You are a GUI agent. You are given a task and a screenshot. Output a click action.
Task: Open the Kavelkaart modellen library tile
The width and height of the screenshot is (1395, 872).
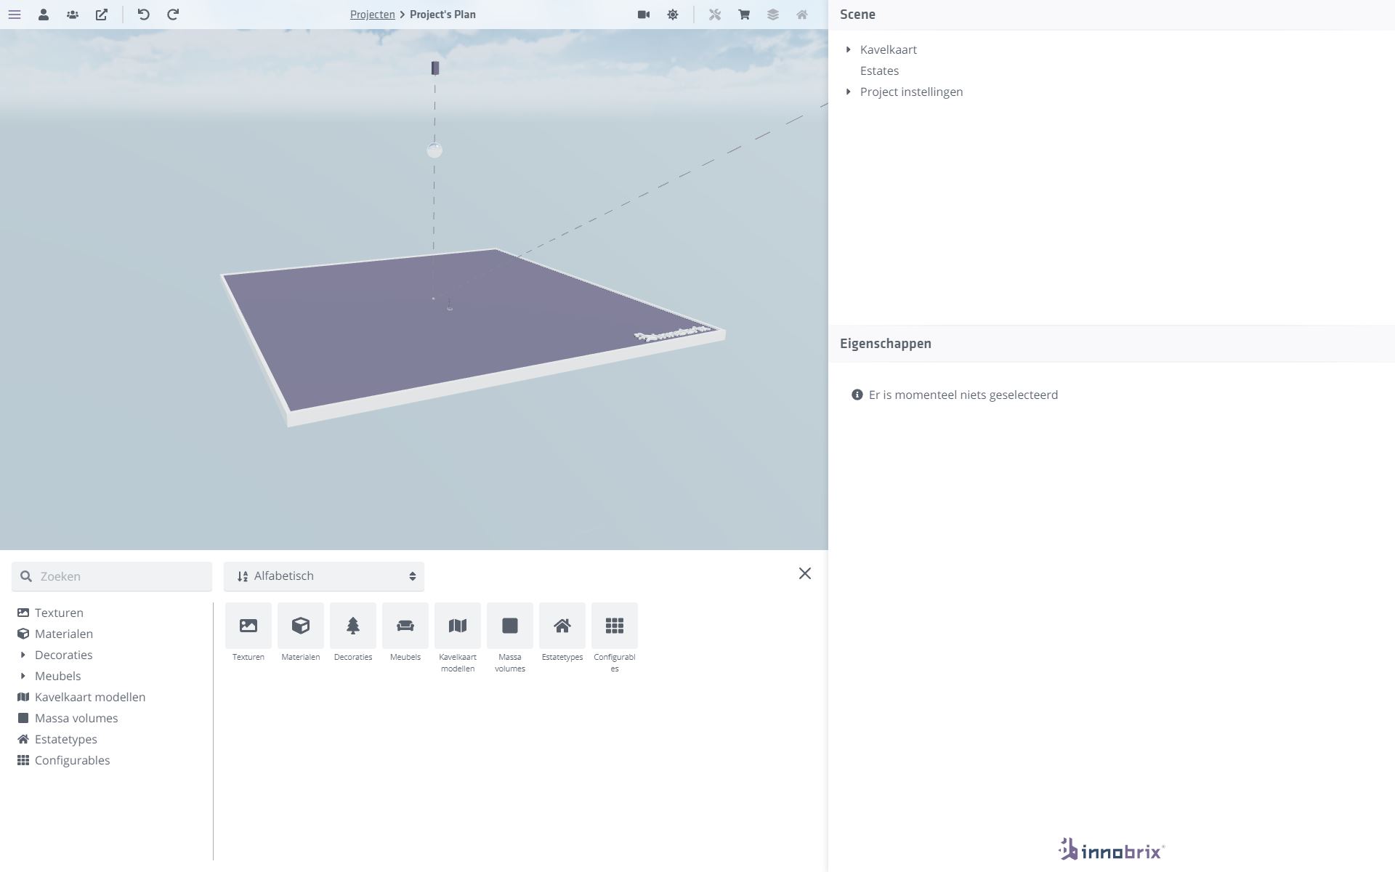click(x=457, y=626)
